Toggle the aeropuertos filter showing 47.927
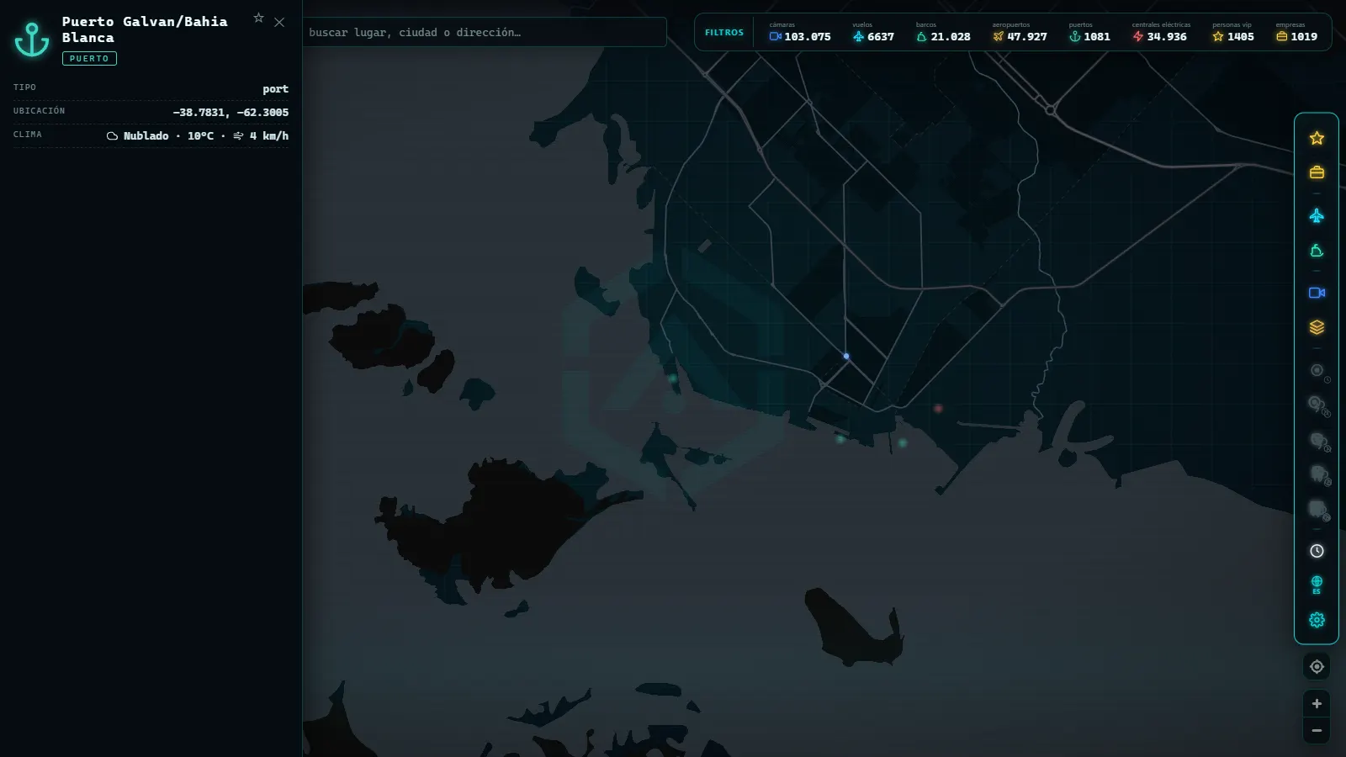Screen dimensions: 1346x757 click(1019, 32)
